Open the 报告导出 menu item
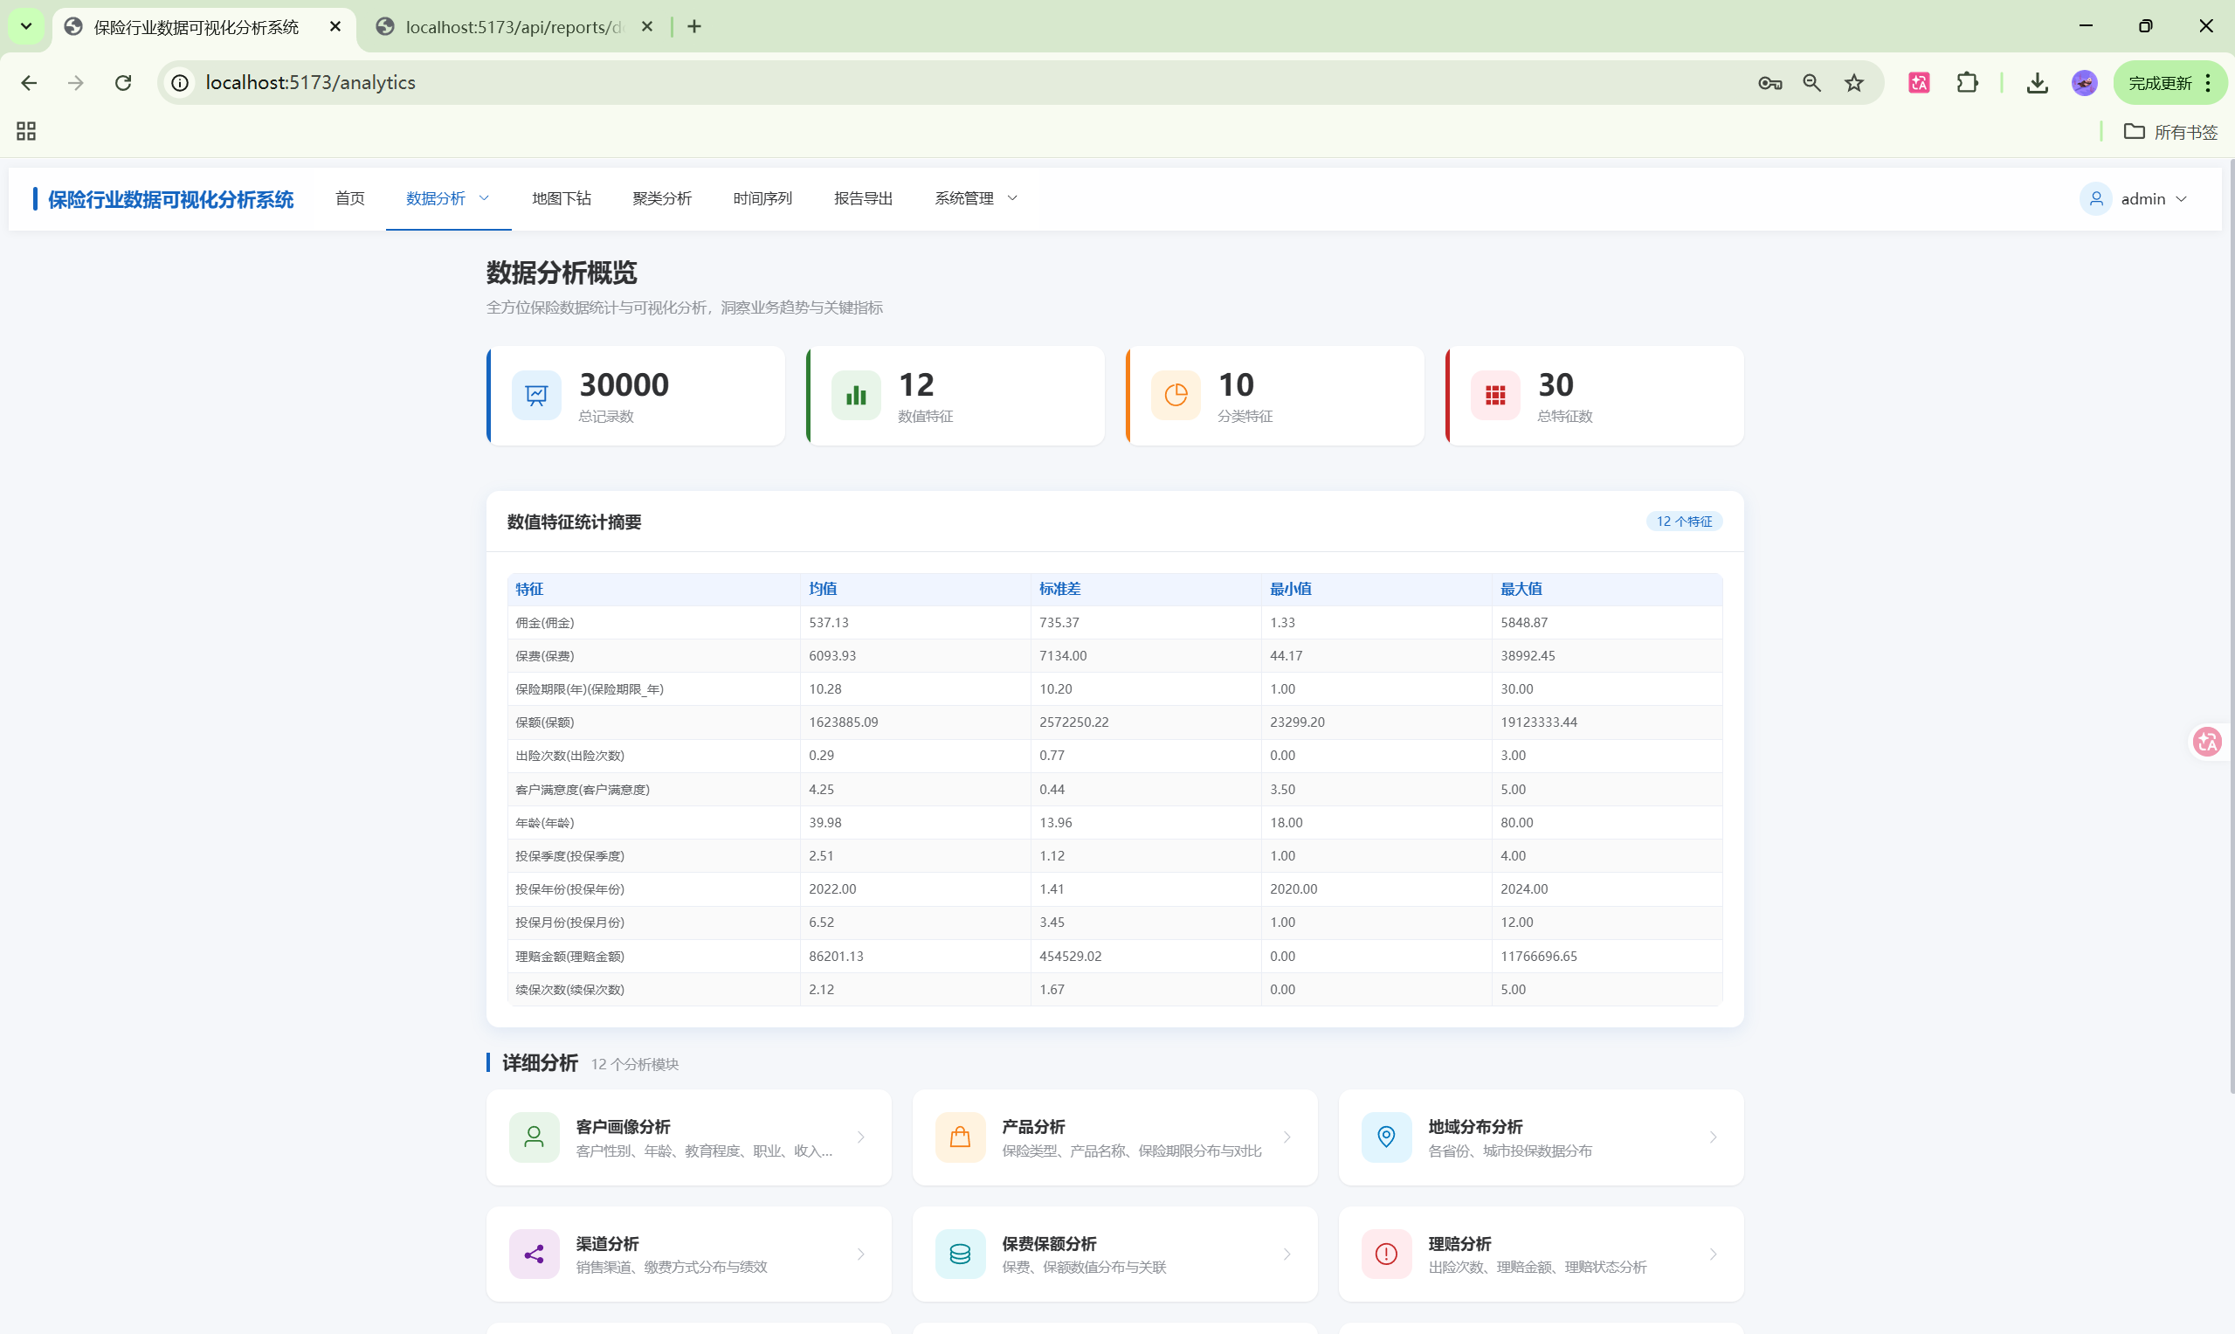Viewport: 2235px width, 1334px height. [x=863, y=198]
